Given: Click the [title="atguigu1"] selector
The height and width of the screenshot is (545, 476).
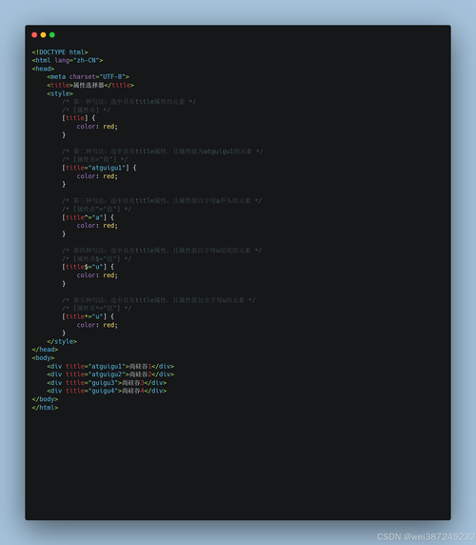Looking at the screenshot, I should tap(99, 168).
